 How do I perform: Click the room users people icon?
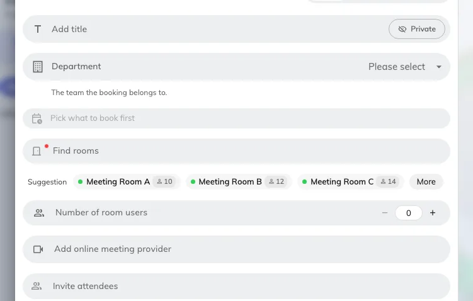click(39, 213)
